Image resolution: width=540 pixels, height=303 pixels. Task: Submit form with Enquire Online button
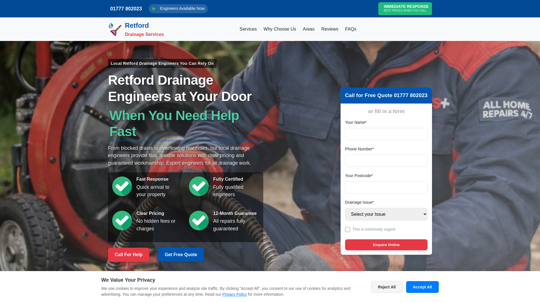[x=386, y=245]
